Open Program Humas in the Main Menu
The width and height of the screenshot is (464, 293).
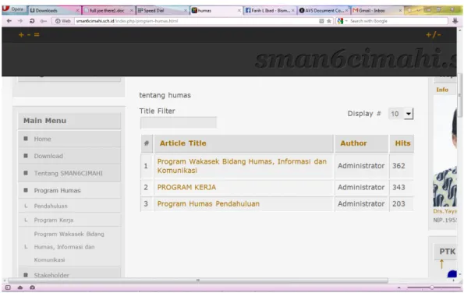pyautogui.click(x=69, y=190)
